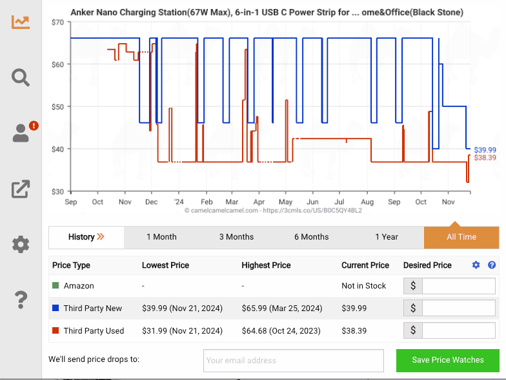Expand the History tab
The image size is (506, 380).
[x=86, y=237]
